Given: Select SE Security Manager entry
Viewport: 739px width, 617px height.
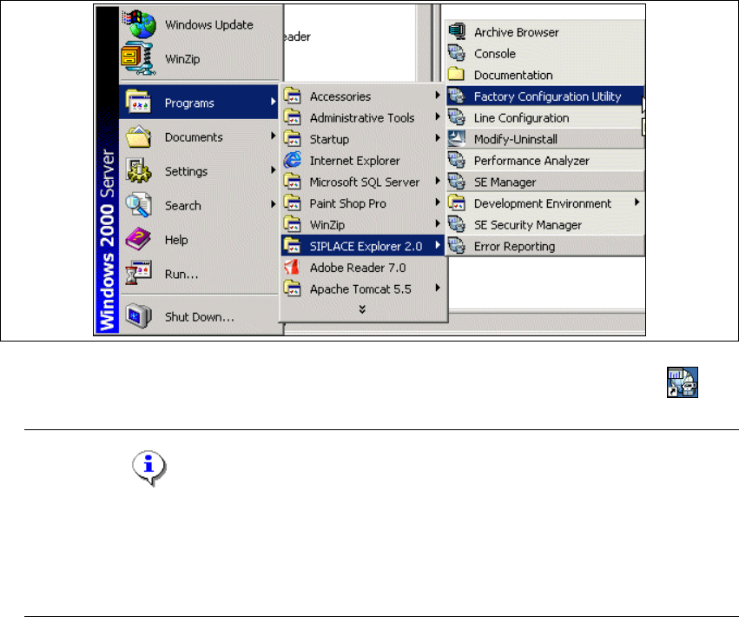Looking at the screenshot, I should (x=545, y=224).
